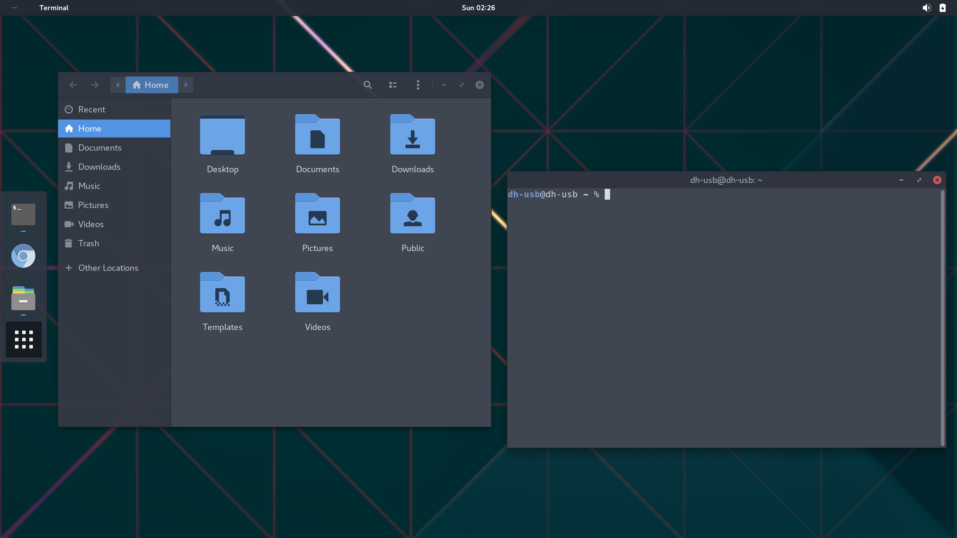957x538 pixels.
Task: Click the Home path bar button
Action: coord(152,85)
